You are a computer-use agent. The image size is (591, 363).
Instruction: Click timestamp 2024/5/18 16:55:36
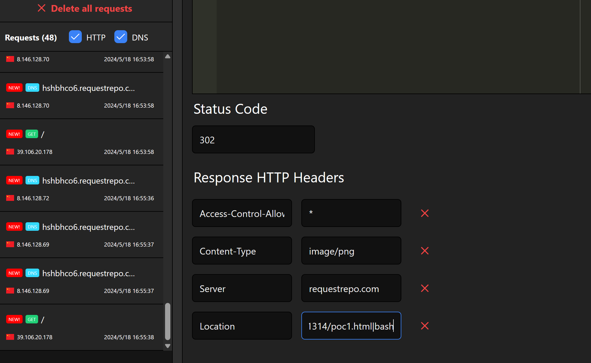tap(129, 198)
